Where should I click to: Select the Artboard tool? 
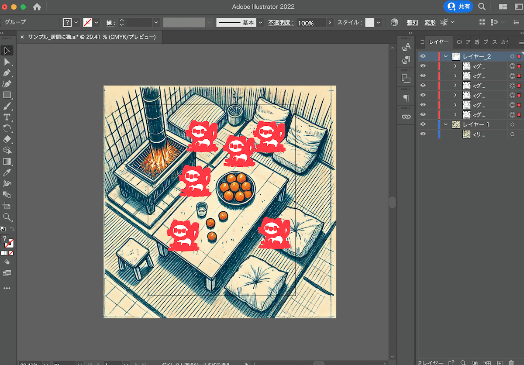click(7, 206)
